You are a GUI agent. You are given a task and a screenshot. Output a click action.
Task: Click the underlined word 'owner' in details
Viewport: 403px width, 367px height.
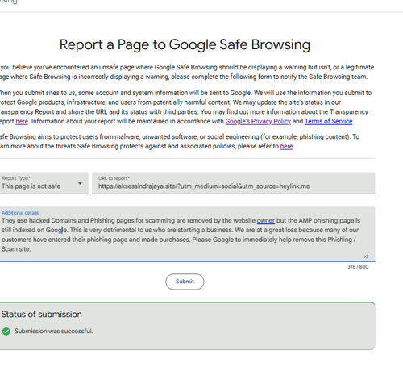click(x=266, y=221)
